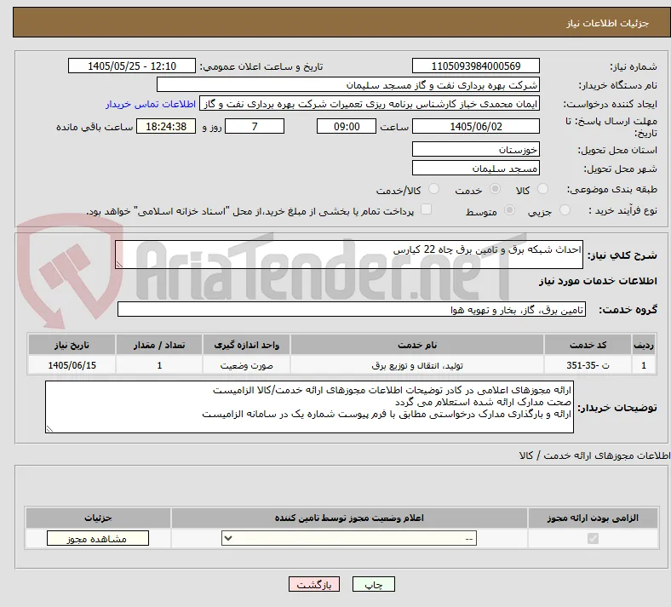This screenshot has width=671, height=607.
Task: Click the گروه خدمت field تامین برق، گاز
Action: coord(352,309)
